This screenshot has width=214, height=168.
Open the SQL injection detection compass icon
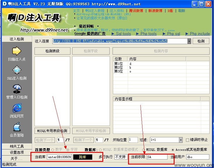tap(17, 70)
